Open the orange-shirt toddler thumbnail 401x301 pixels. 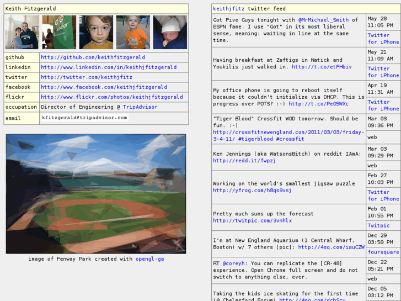[x=133, y=32]
